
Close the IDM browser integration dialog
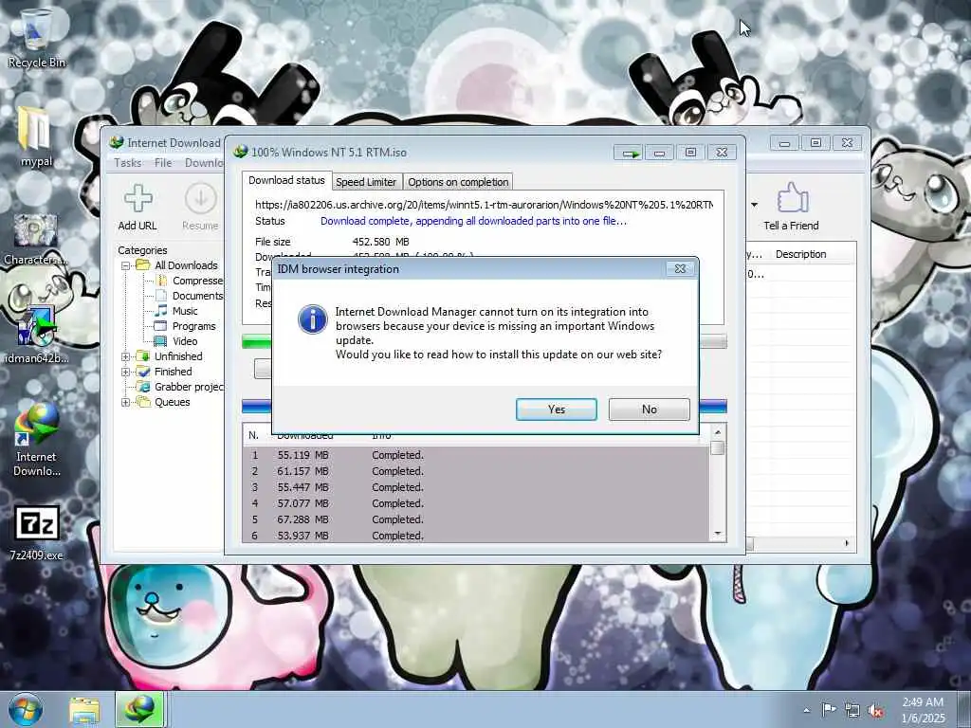679,268
